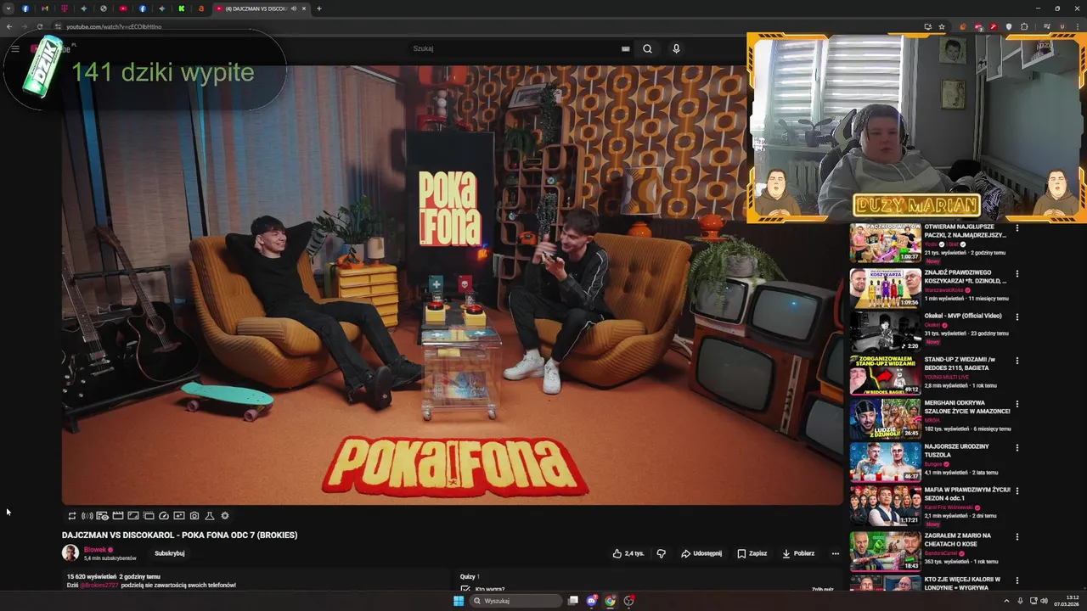Screen dimensions: 1087x611
Task: Click the voice search microphone icon
Action: pyautogui.click(x=676, y=48)
